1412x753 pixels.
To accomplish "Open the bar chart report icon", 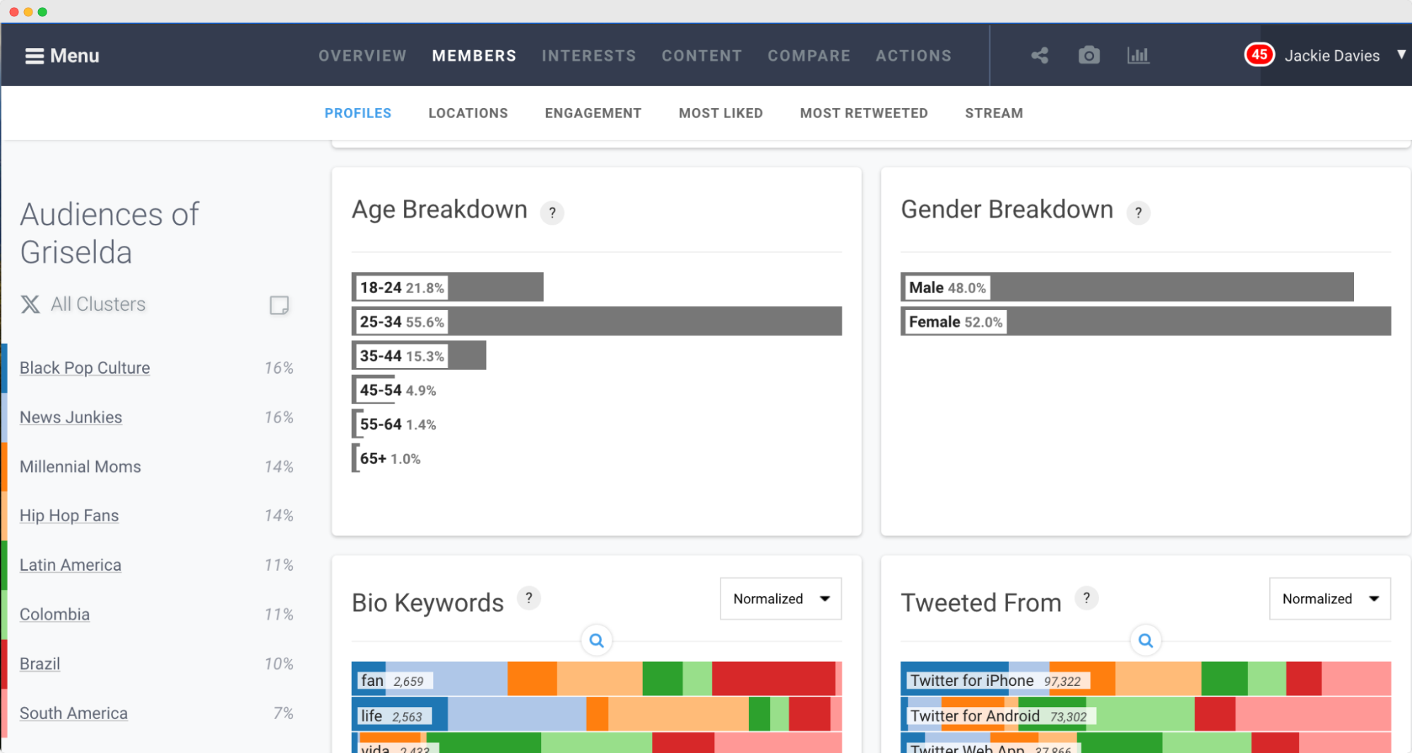I will point(1138,56).
